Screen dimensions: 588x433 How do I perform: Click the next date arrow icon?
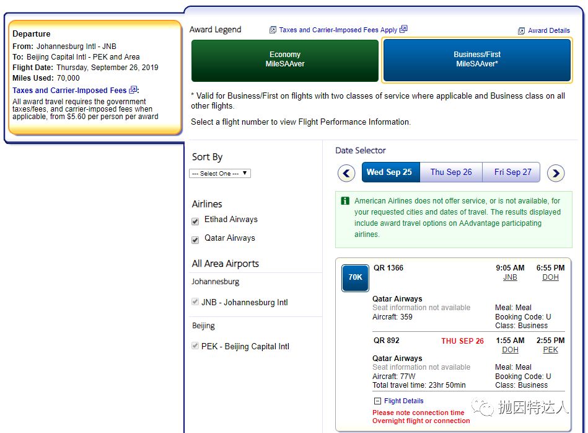click(x=556, y=173)
